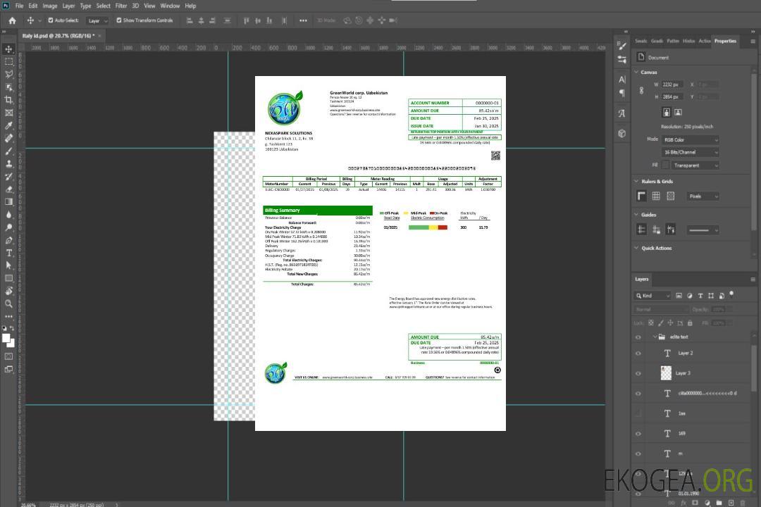Open the Glyphs panel icon
The height and width of the screenshot is (507, 761).
tap(622, 113)
